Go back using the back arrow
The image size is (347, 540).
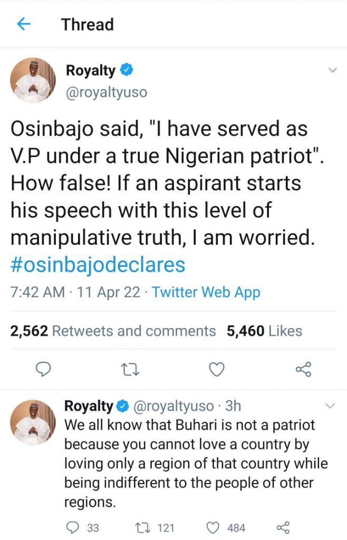(x=24, y=24)
